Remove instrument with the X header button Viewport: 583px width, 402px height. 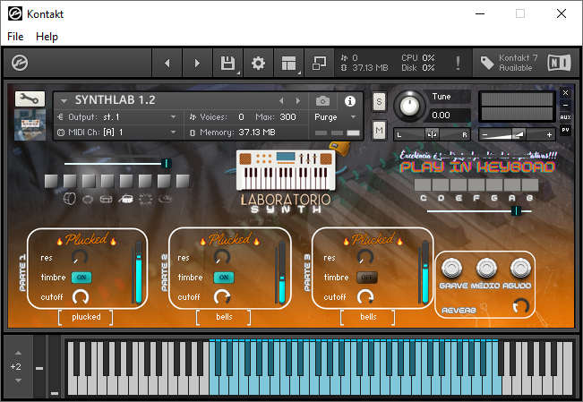565,92
